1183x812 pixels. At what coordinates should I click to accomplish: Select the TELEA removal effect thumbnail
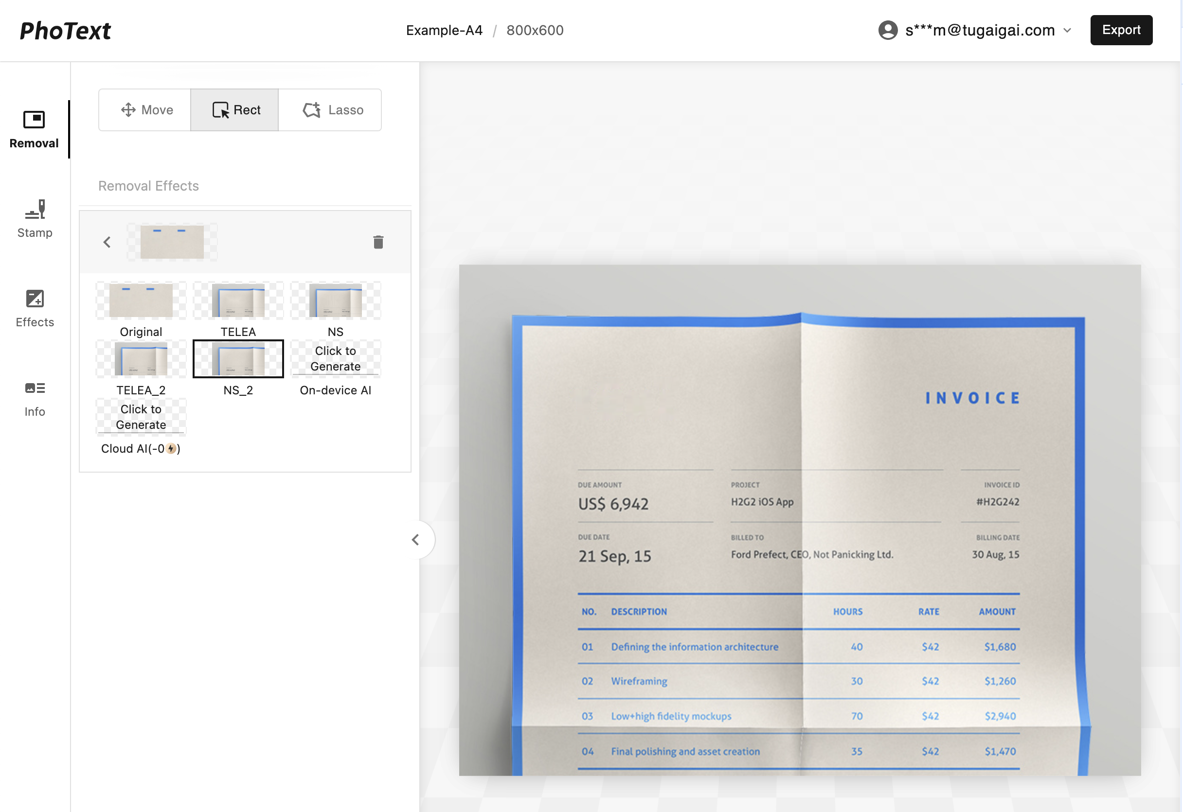(238, 300)
